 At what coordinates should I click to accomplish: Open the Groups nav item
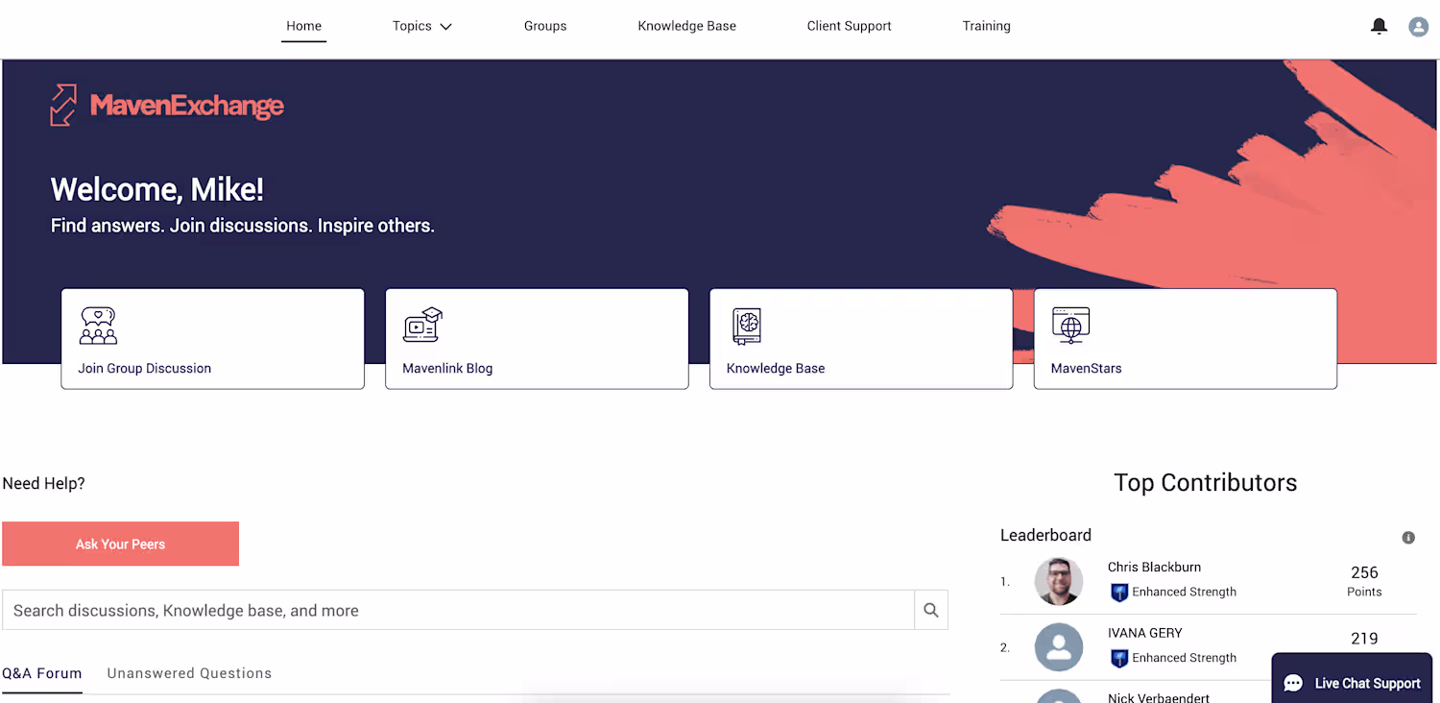pos(545,26)
